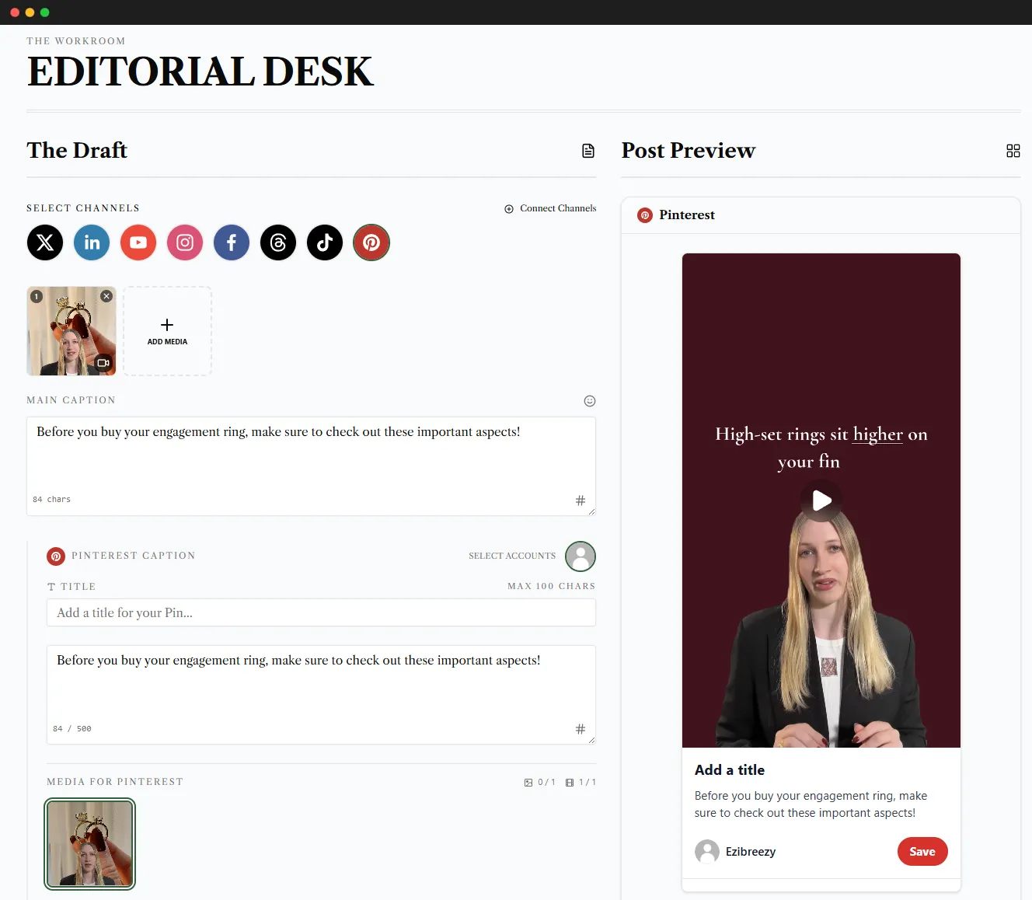
Task: Toggle off the selected Pinterest channel
Action: point(371,242)
